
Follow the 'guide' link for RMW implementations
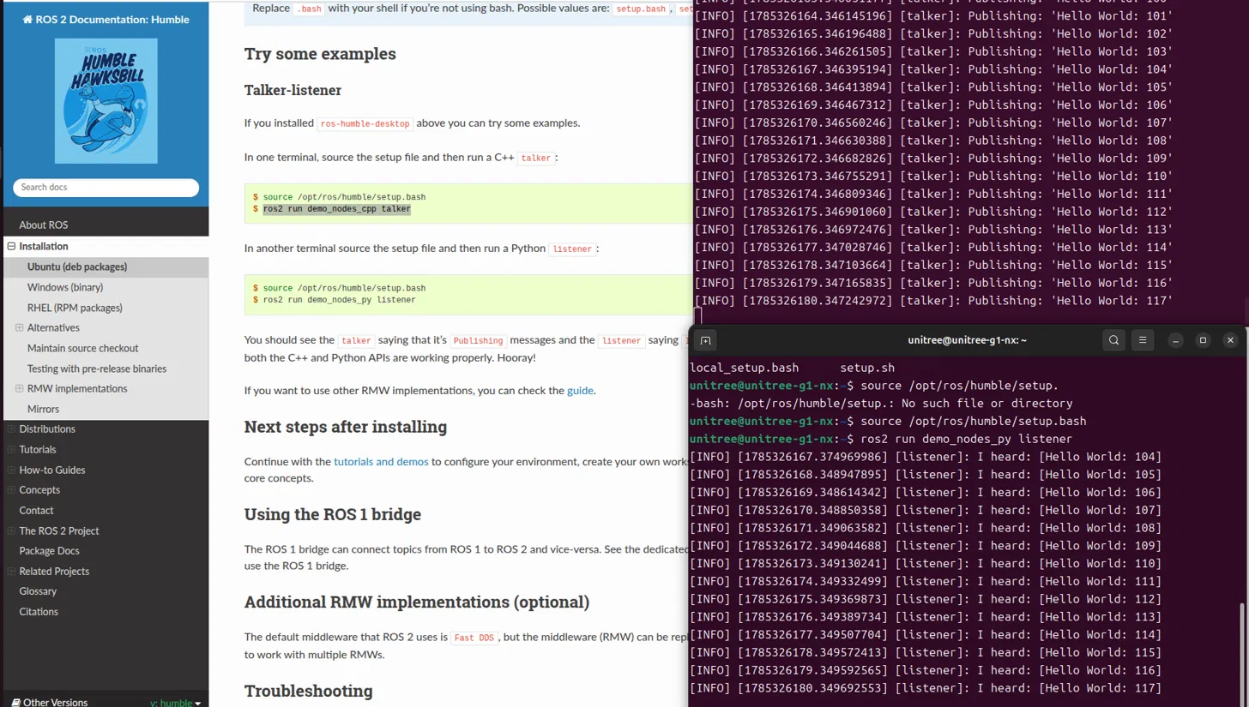pyautogui.click(x=580, y=391)
